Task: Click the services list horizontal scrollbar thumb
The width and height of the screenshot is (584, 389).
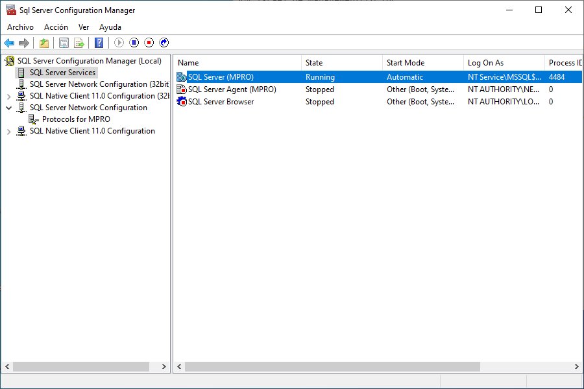Action: pyautogui.click(x=332, y=367)
